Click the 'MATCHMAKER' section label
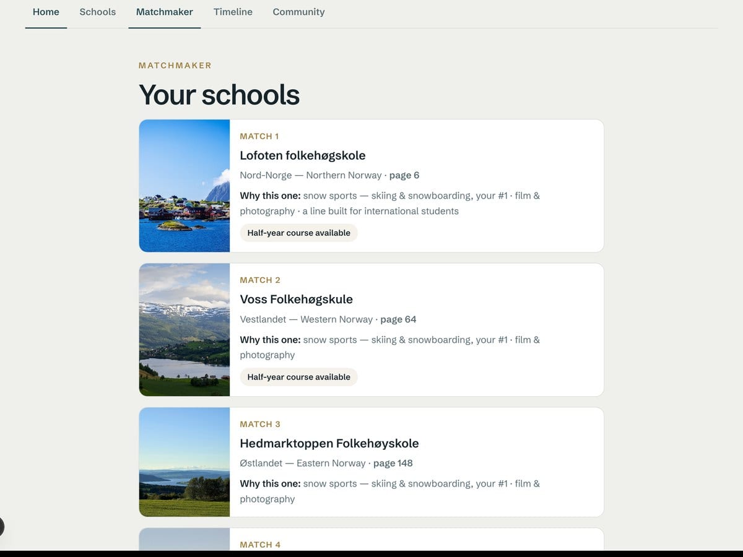743x557 pixels. [175, 66]
